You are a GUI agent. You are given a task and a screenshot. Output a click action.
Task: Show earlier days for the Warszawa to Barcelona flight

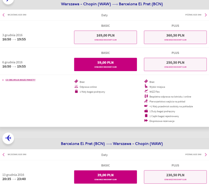click(4, 15)
